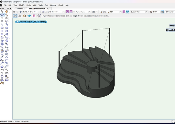Viewport: 175px width, 124px height.
Task: Select the Eyedropper tool
Action: [x=6, y=44]
